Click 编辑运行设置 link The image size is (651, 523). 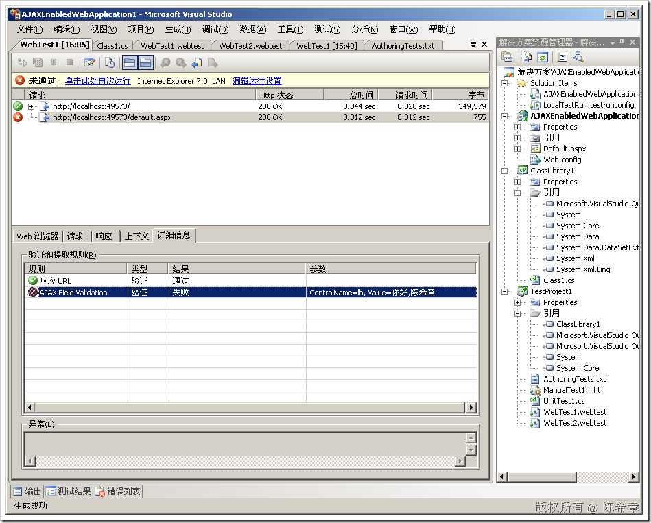pos(257,81)
